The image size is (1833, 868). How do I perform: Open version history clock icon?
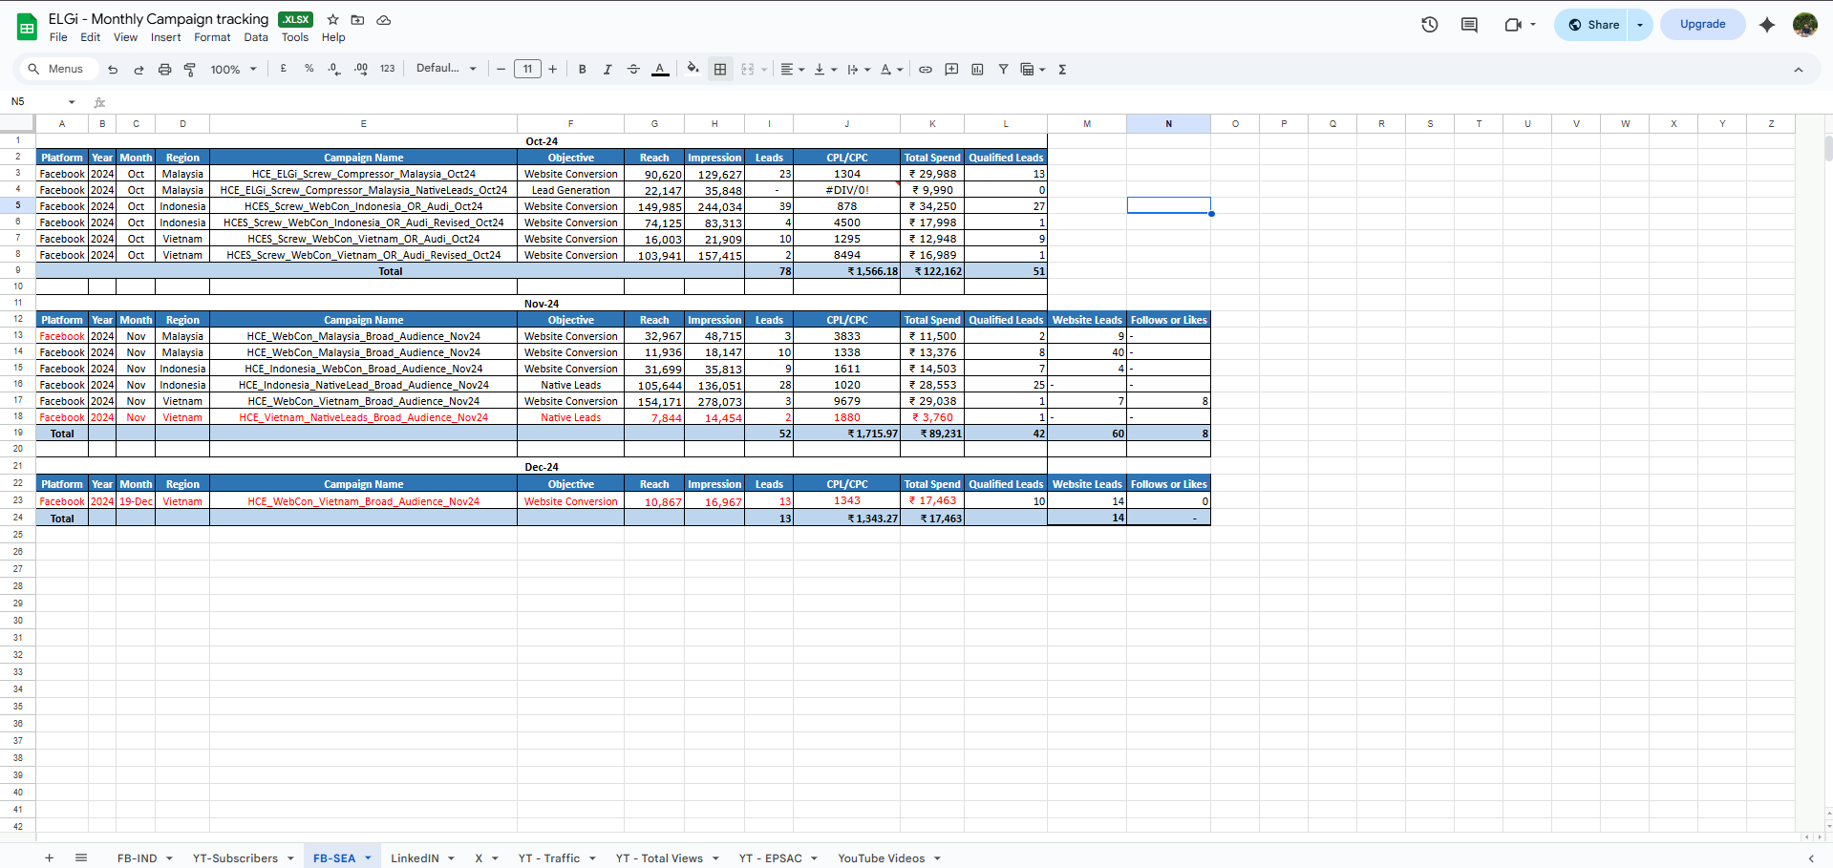[x=1429, y=25]
